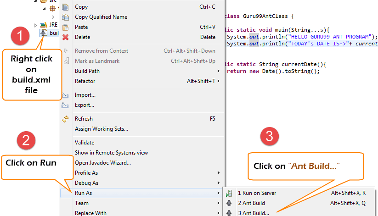
Task: Click the Copy icon in context menu
Action: [65, 7]
